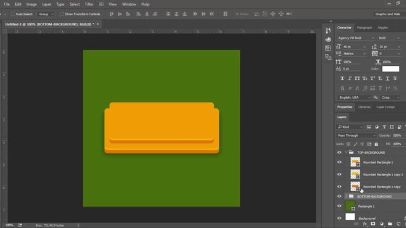Toggle Superscript text style icon

pyautogui.click(x=372, y=79)
